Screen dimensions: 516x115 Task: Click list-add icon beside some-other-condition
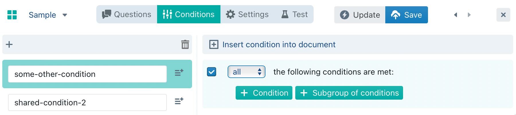(x=179, y=73)
